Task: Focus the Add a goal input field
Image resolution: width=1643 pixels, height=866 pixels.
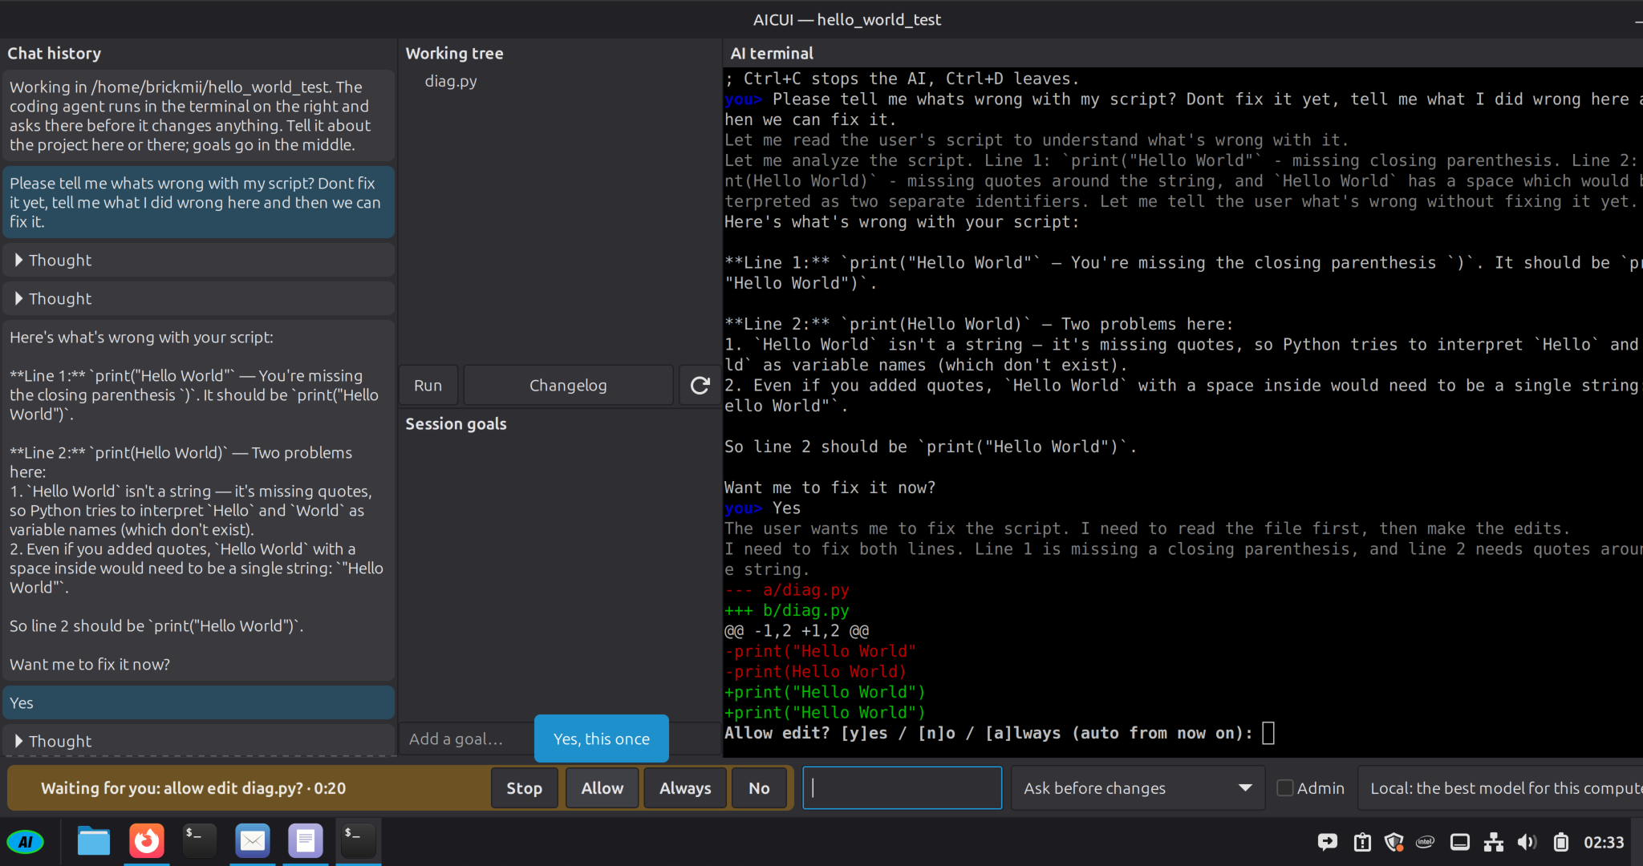Action: coord(467,739)
